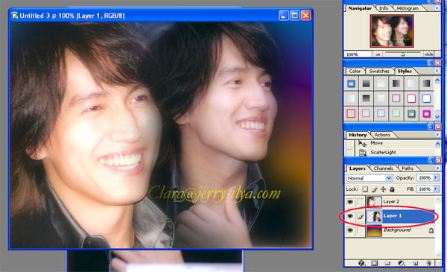Hide Layer 1 with its eye icon
The width and height of the screenshot is (447, 272).
click(x=350, y=216)
